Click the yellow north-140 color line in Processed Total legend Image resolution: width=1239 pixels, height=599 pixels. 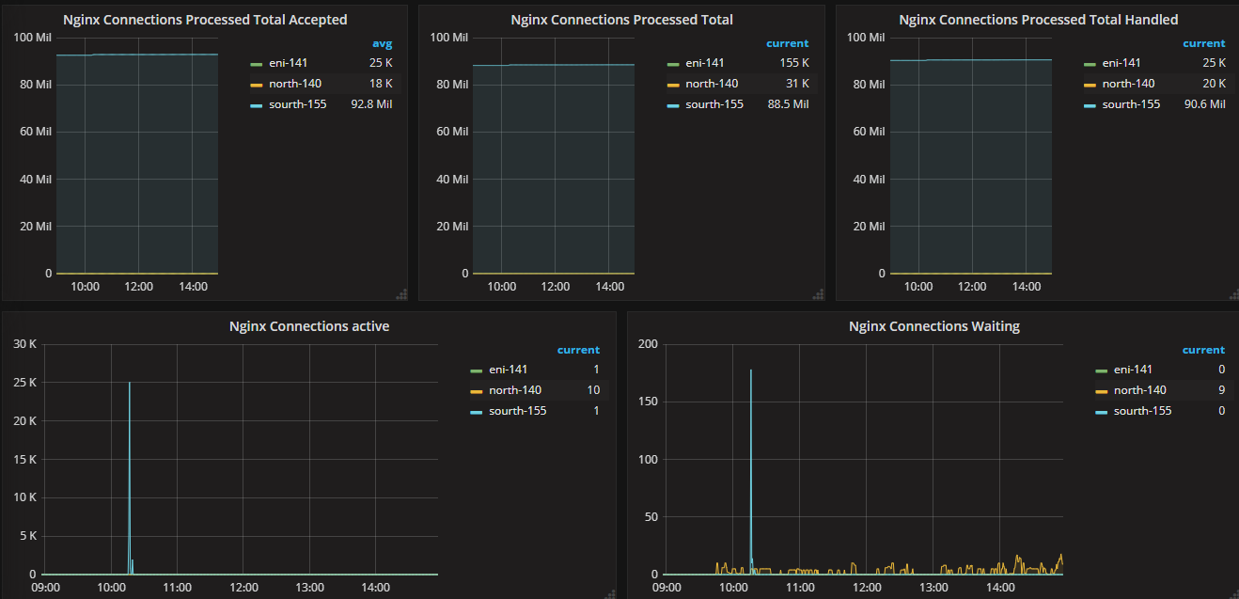[x=672, y=85]
